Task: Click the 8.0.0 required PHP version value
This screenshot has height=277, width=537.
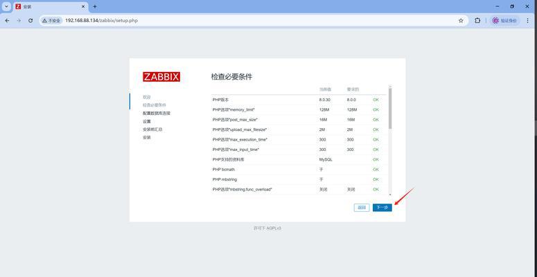Action: [351, 100]
